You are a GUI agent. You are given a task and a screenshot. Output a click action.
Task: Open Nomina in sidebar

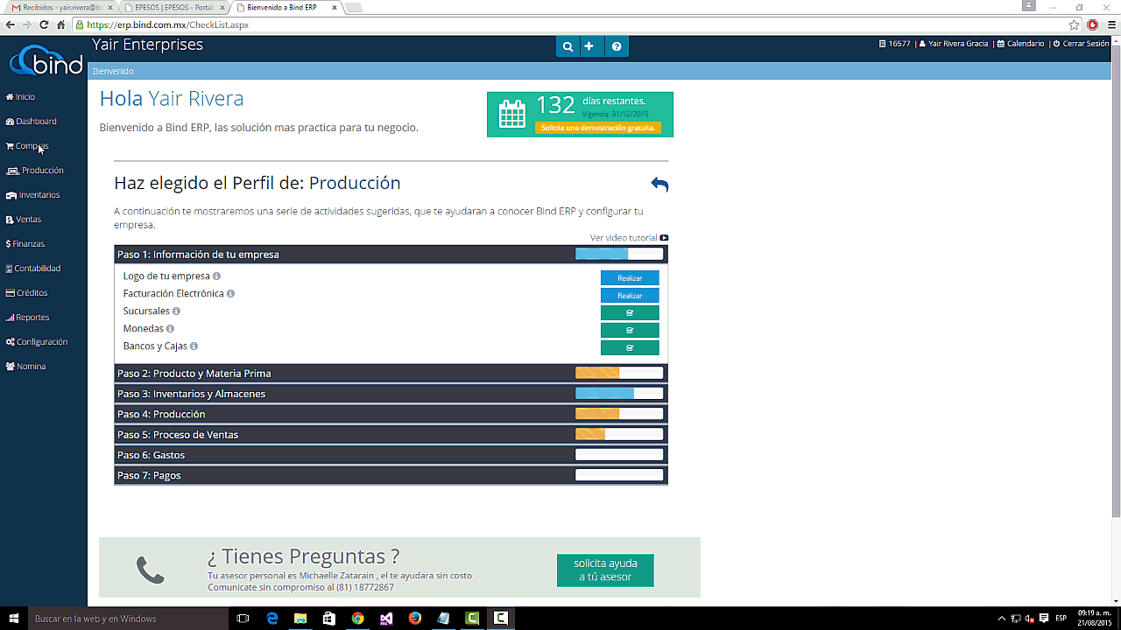tap(25, 367)
